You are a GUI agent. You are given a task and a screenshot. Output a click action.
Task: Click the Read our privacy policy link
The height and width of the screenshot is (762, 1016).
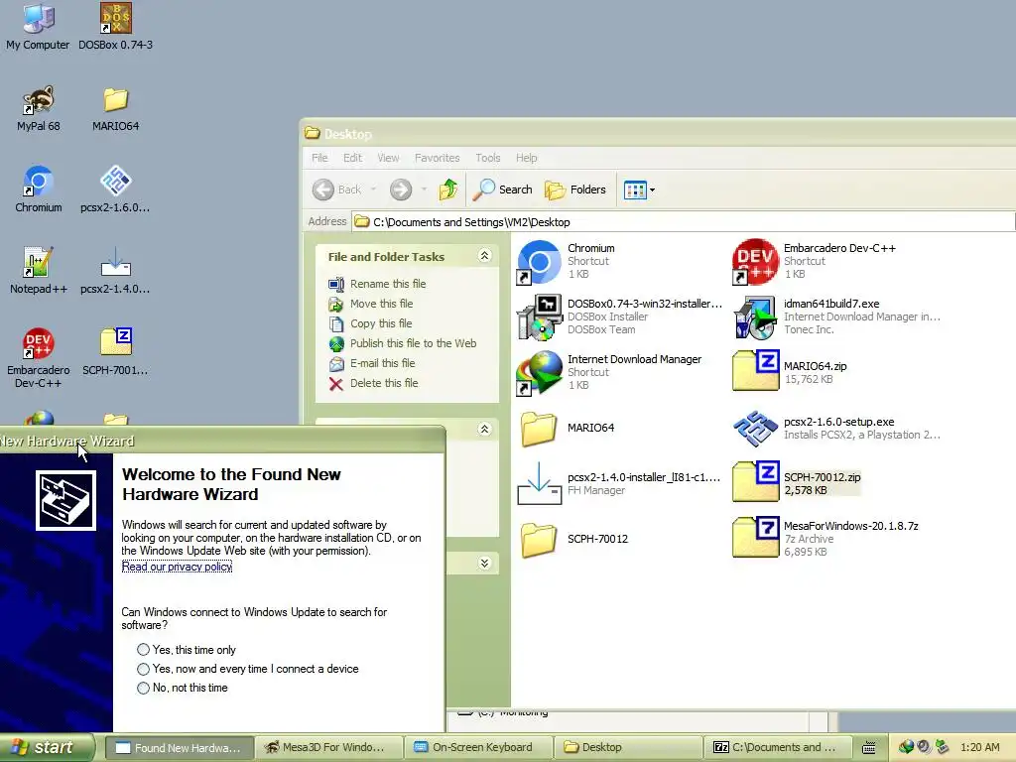point(177,567)
